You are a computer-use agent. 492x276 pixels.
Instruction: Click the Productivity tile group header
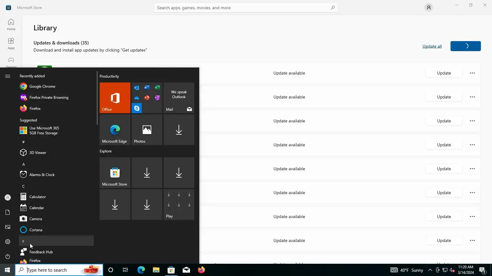coord(109,76)
